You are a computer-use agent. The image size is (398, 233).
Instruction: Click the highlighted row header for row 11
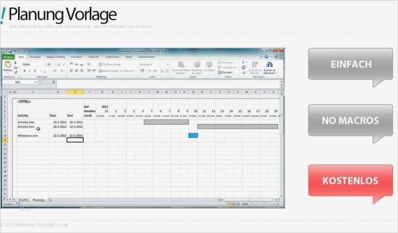(5, 140)
